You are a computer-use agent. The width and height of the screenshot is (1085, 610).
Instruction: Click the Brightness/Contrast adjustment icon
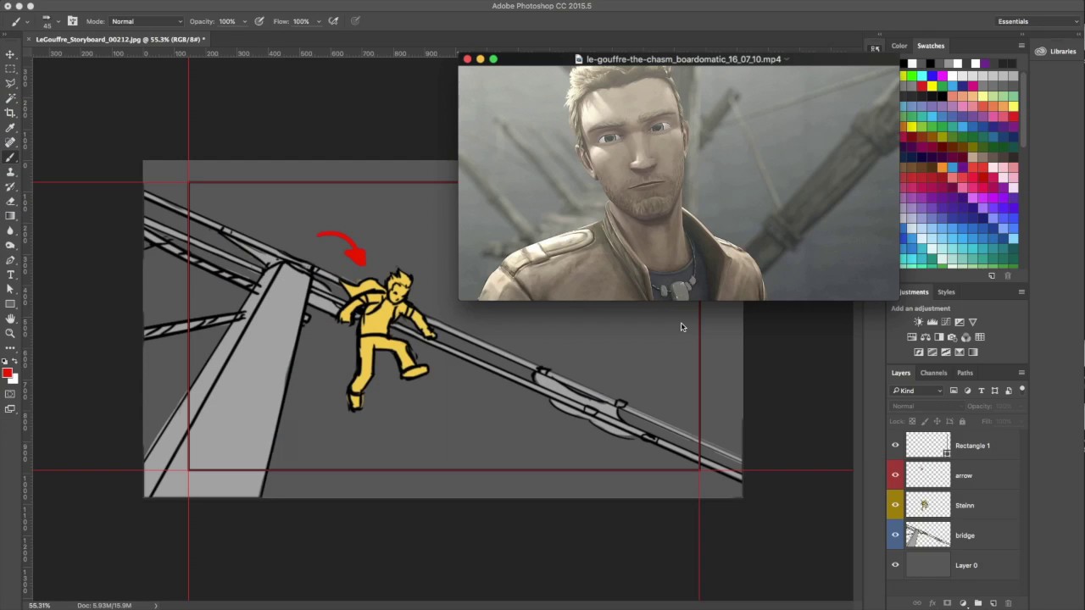click(919, 322)
